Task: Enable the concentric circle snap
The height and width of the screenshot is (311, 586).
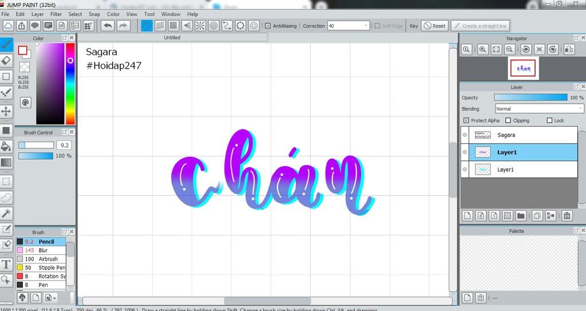Action: 214,26
